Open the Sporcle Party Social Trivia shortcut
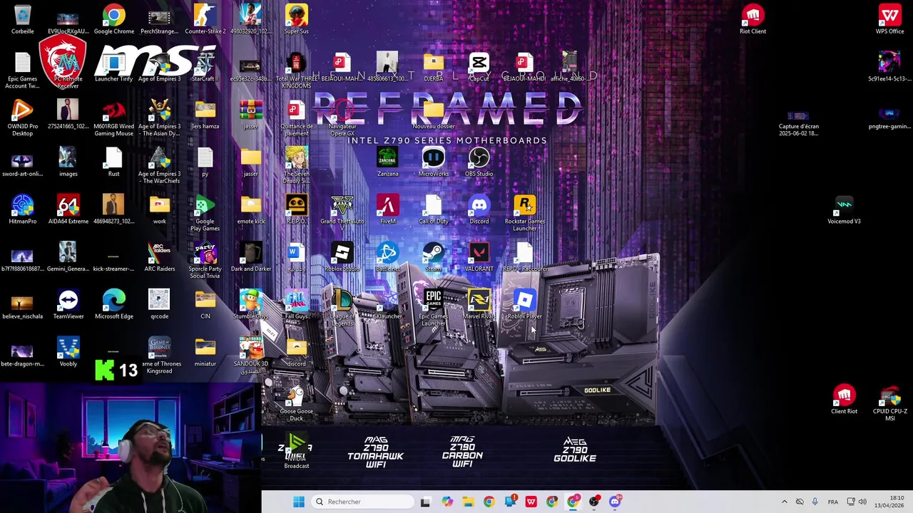The image size is (913, 513). point(205,261)
